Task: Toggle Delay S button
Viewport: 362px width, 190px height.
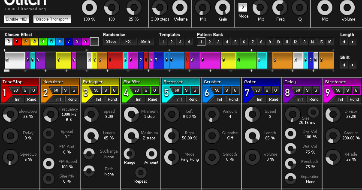Action: pyautogui.click(x=307, y=90)
